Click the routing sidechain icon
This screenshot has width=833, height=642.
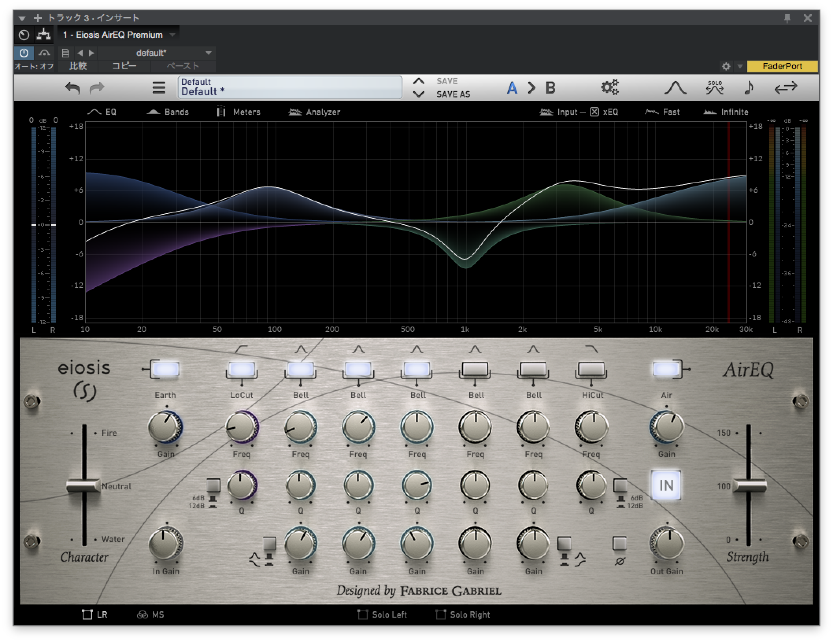tap(44, 35)
